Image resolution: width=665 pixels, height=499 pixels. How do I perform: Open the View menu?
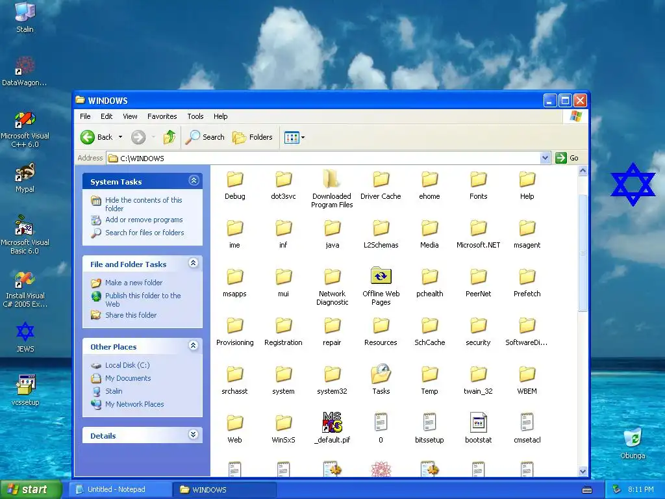[x=130, y=116]
